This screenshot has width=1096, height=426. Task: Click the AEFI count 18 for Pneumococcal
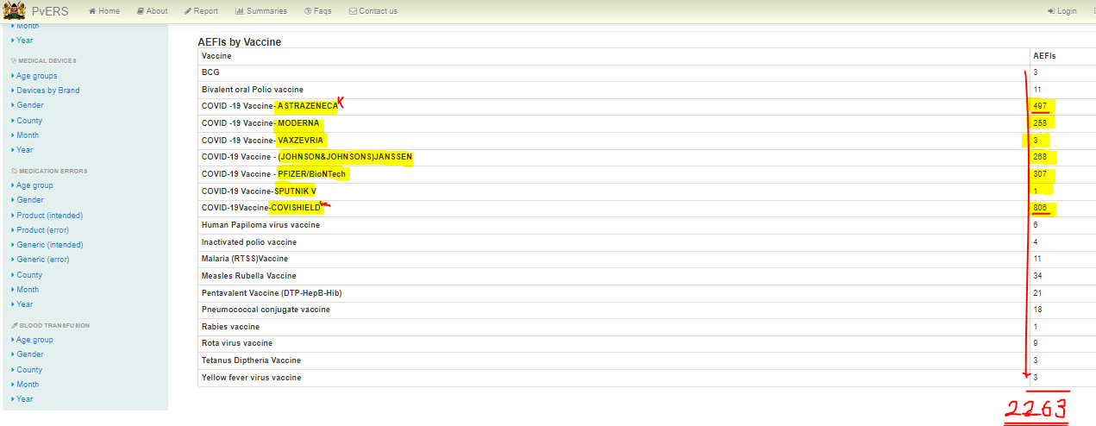pyautogui.click(x=1037, y=310)
